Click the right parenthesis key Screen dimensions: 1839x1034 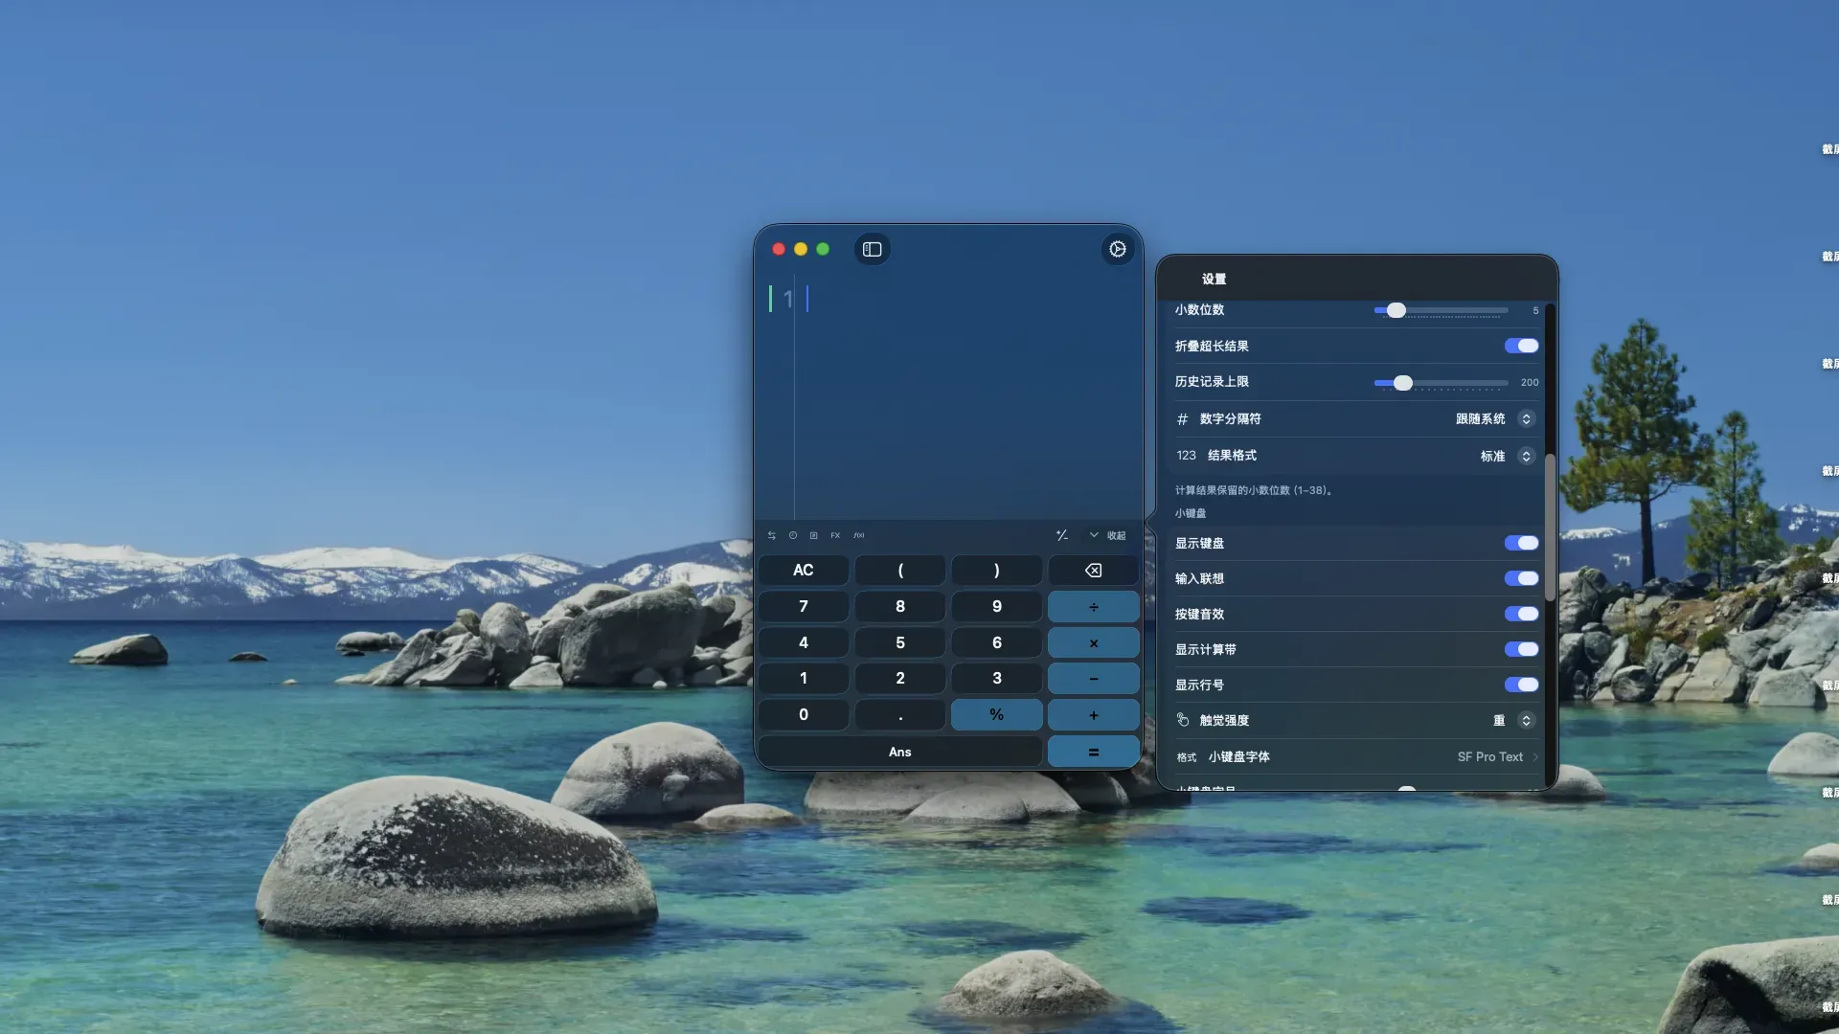click(996, 571)
